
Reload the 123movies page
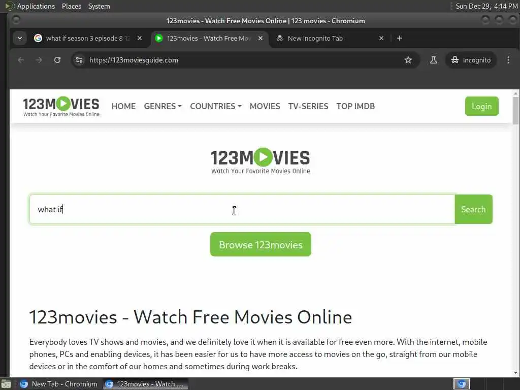[57, 60]
